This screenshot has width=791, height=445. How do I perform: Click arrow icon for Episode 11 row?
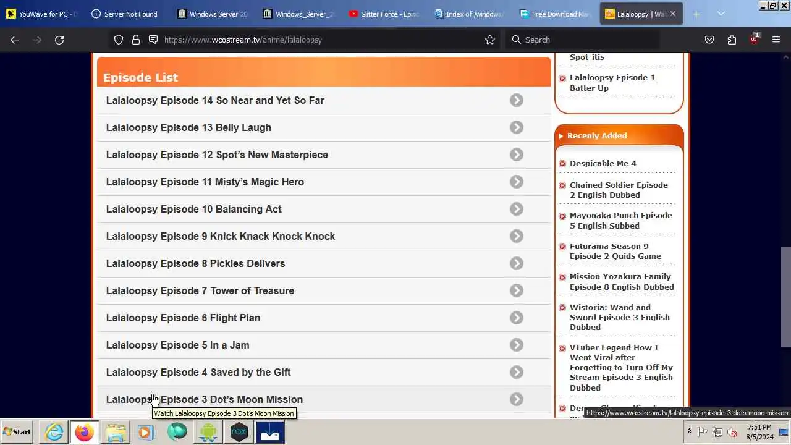tap(517, 182)
